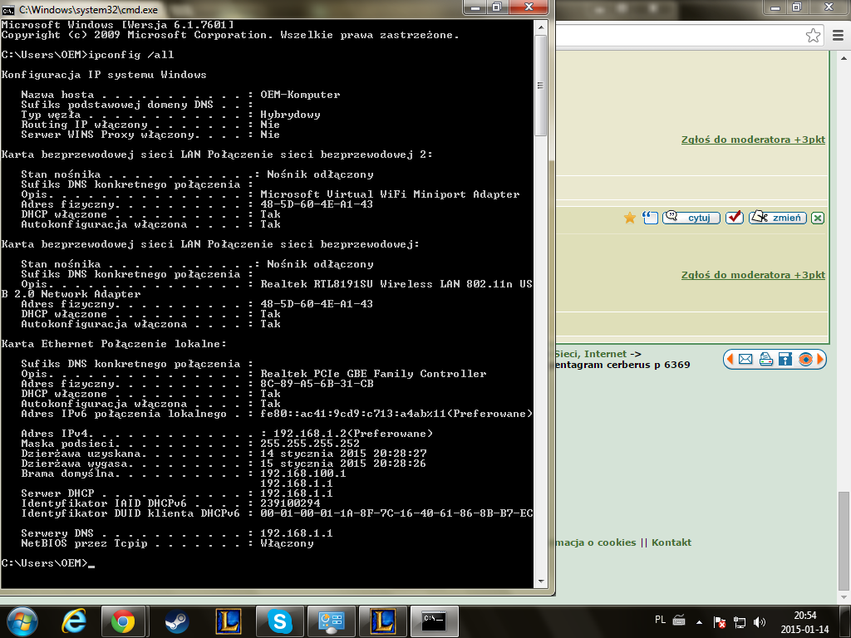Click the blue floppy disk save icon

pyautogui.click(x=785, y=359)
